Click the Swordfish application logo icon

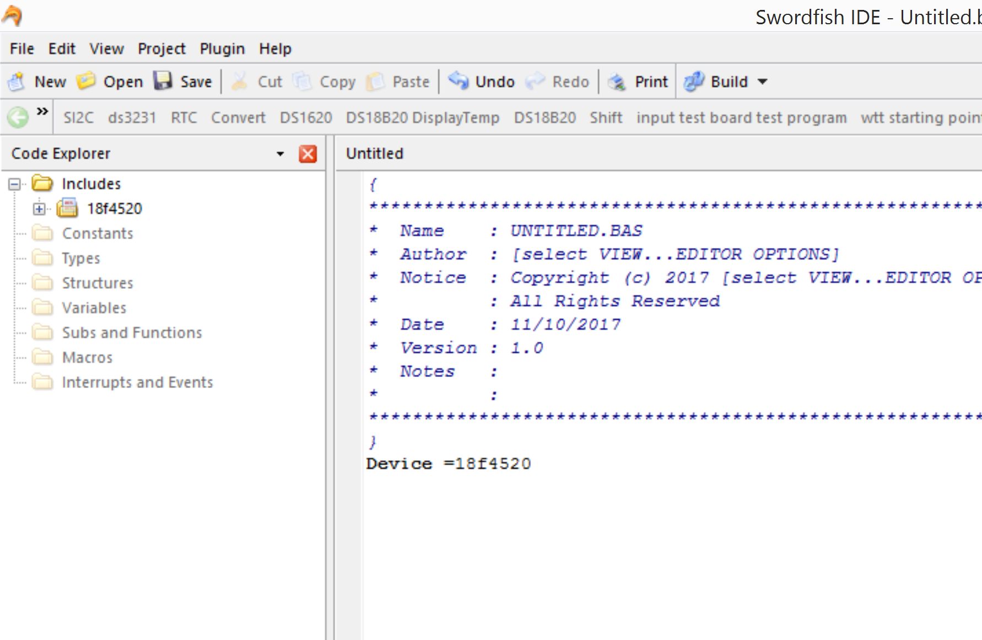(12, 15)
